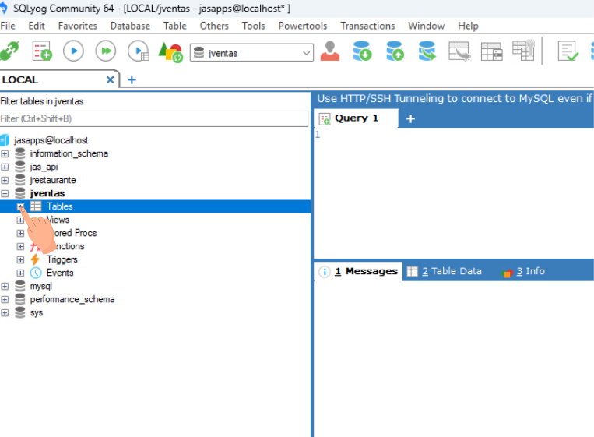The width and height of the screenshot is (594, 437).
Task: Select the sys database
Action: [37, 312]
